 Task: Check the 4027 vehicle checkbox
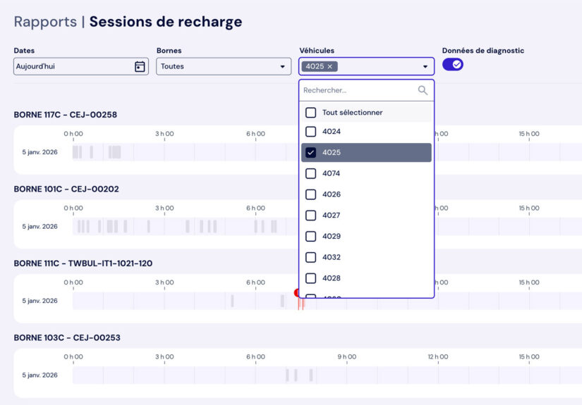point(310,216)
